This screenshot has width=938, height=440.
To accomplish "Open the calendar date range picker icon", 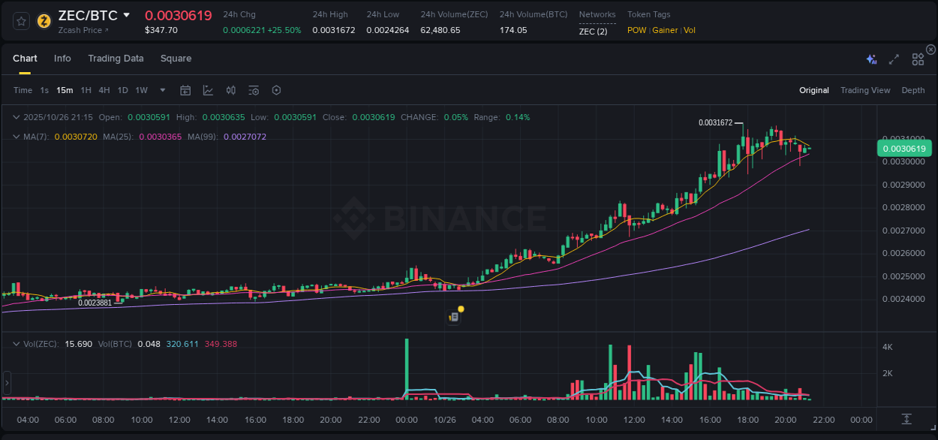I will pos(185,89).
